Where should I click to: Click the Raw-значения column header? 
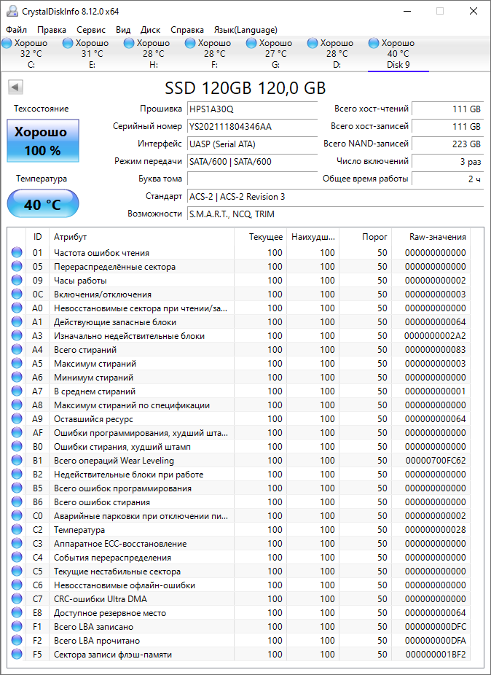tap(431, 237)
